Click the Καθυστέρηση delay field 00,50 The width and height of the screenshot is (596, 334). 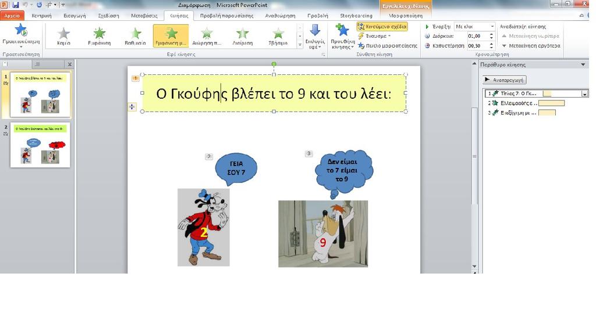(477, 45)
